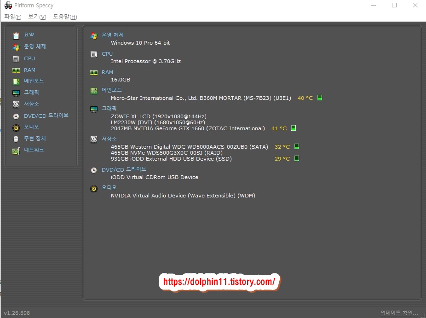This screenshot has height=318, width=426.
Task: Click the peripherals (주변 장치) mouse icon in sidebar
Action: tap(16, 139)
